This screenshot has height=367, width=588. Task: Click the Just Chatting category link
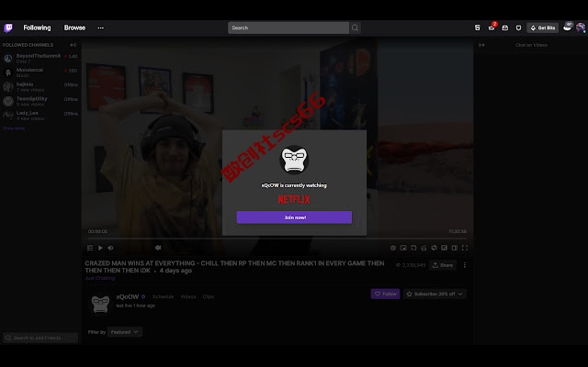100,278
